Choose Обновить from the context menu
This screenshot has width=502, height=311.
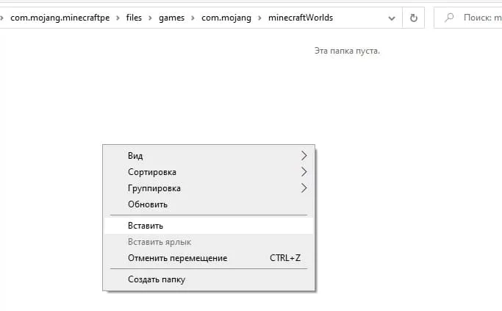tap(148, 204)
